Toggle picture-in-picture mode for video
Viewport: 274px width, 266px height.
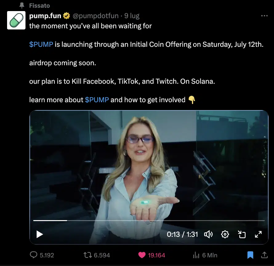[x=242, y=234]
